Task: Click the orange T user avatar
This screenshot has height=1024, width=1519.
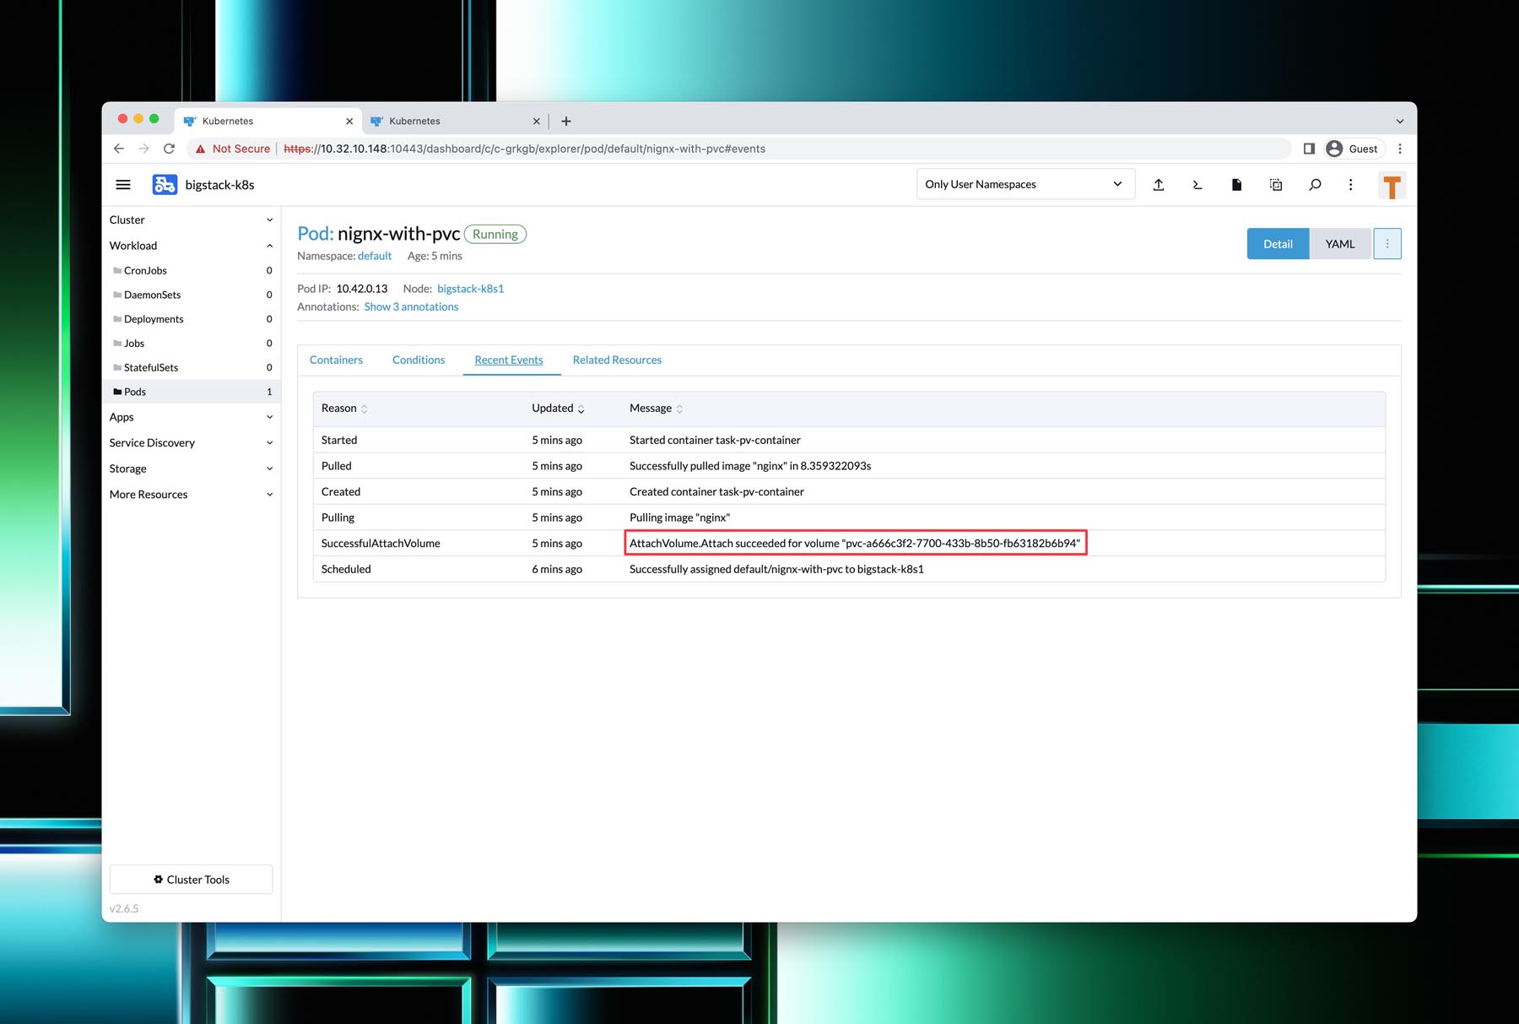Action: [1392, 186]
